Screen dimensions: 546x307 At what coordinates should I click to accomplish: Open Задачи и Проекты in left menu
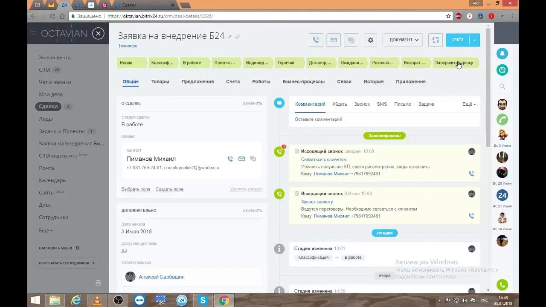pos(62,131)
